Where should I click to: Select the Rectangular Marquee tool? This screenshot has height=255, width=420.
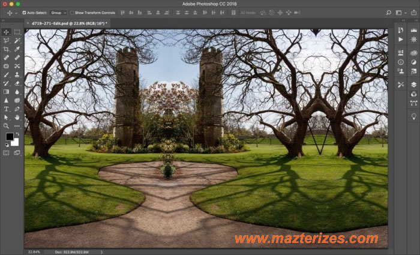[17, 32]
